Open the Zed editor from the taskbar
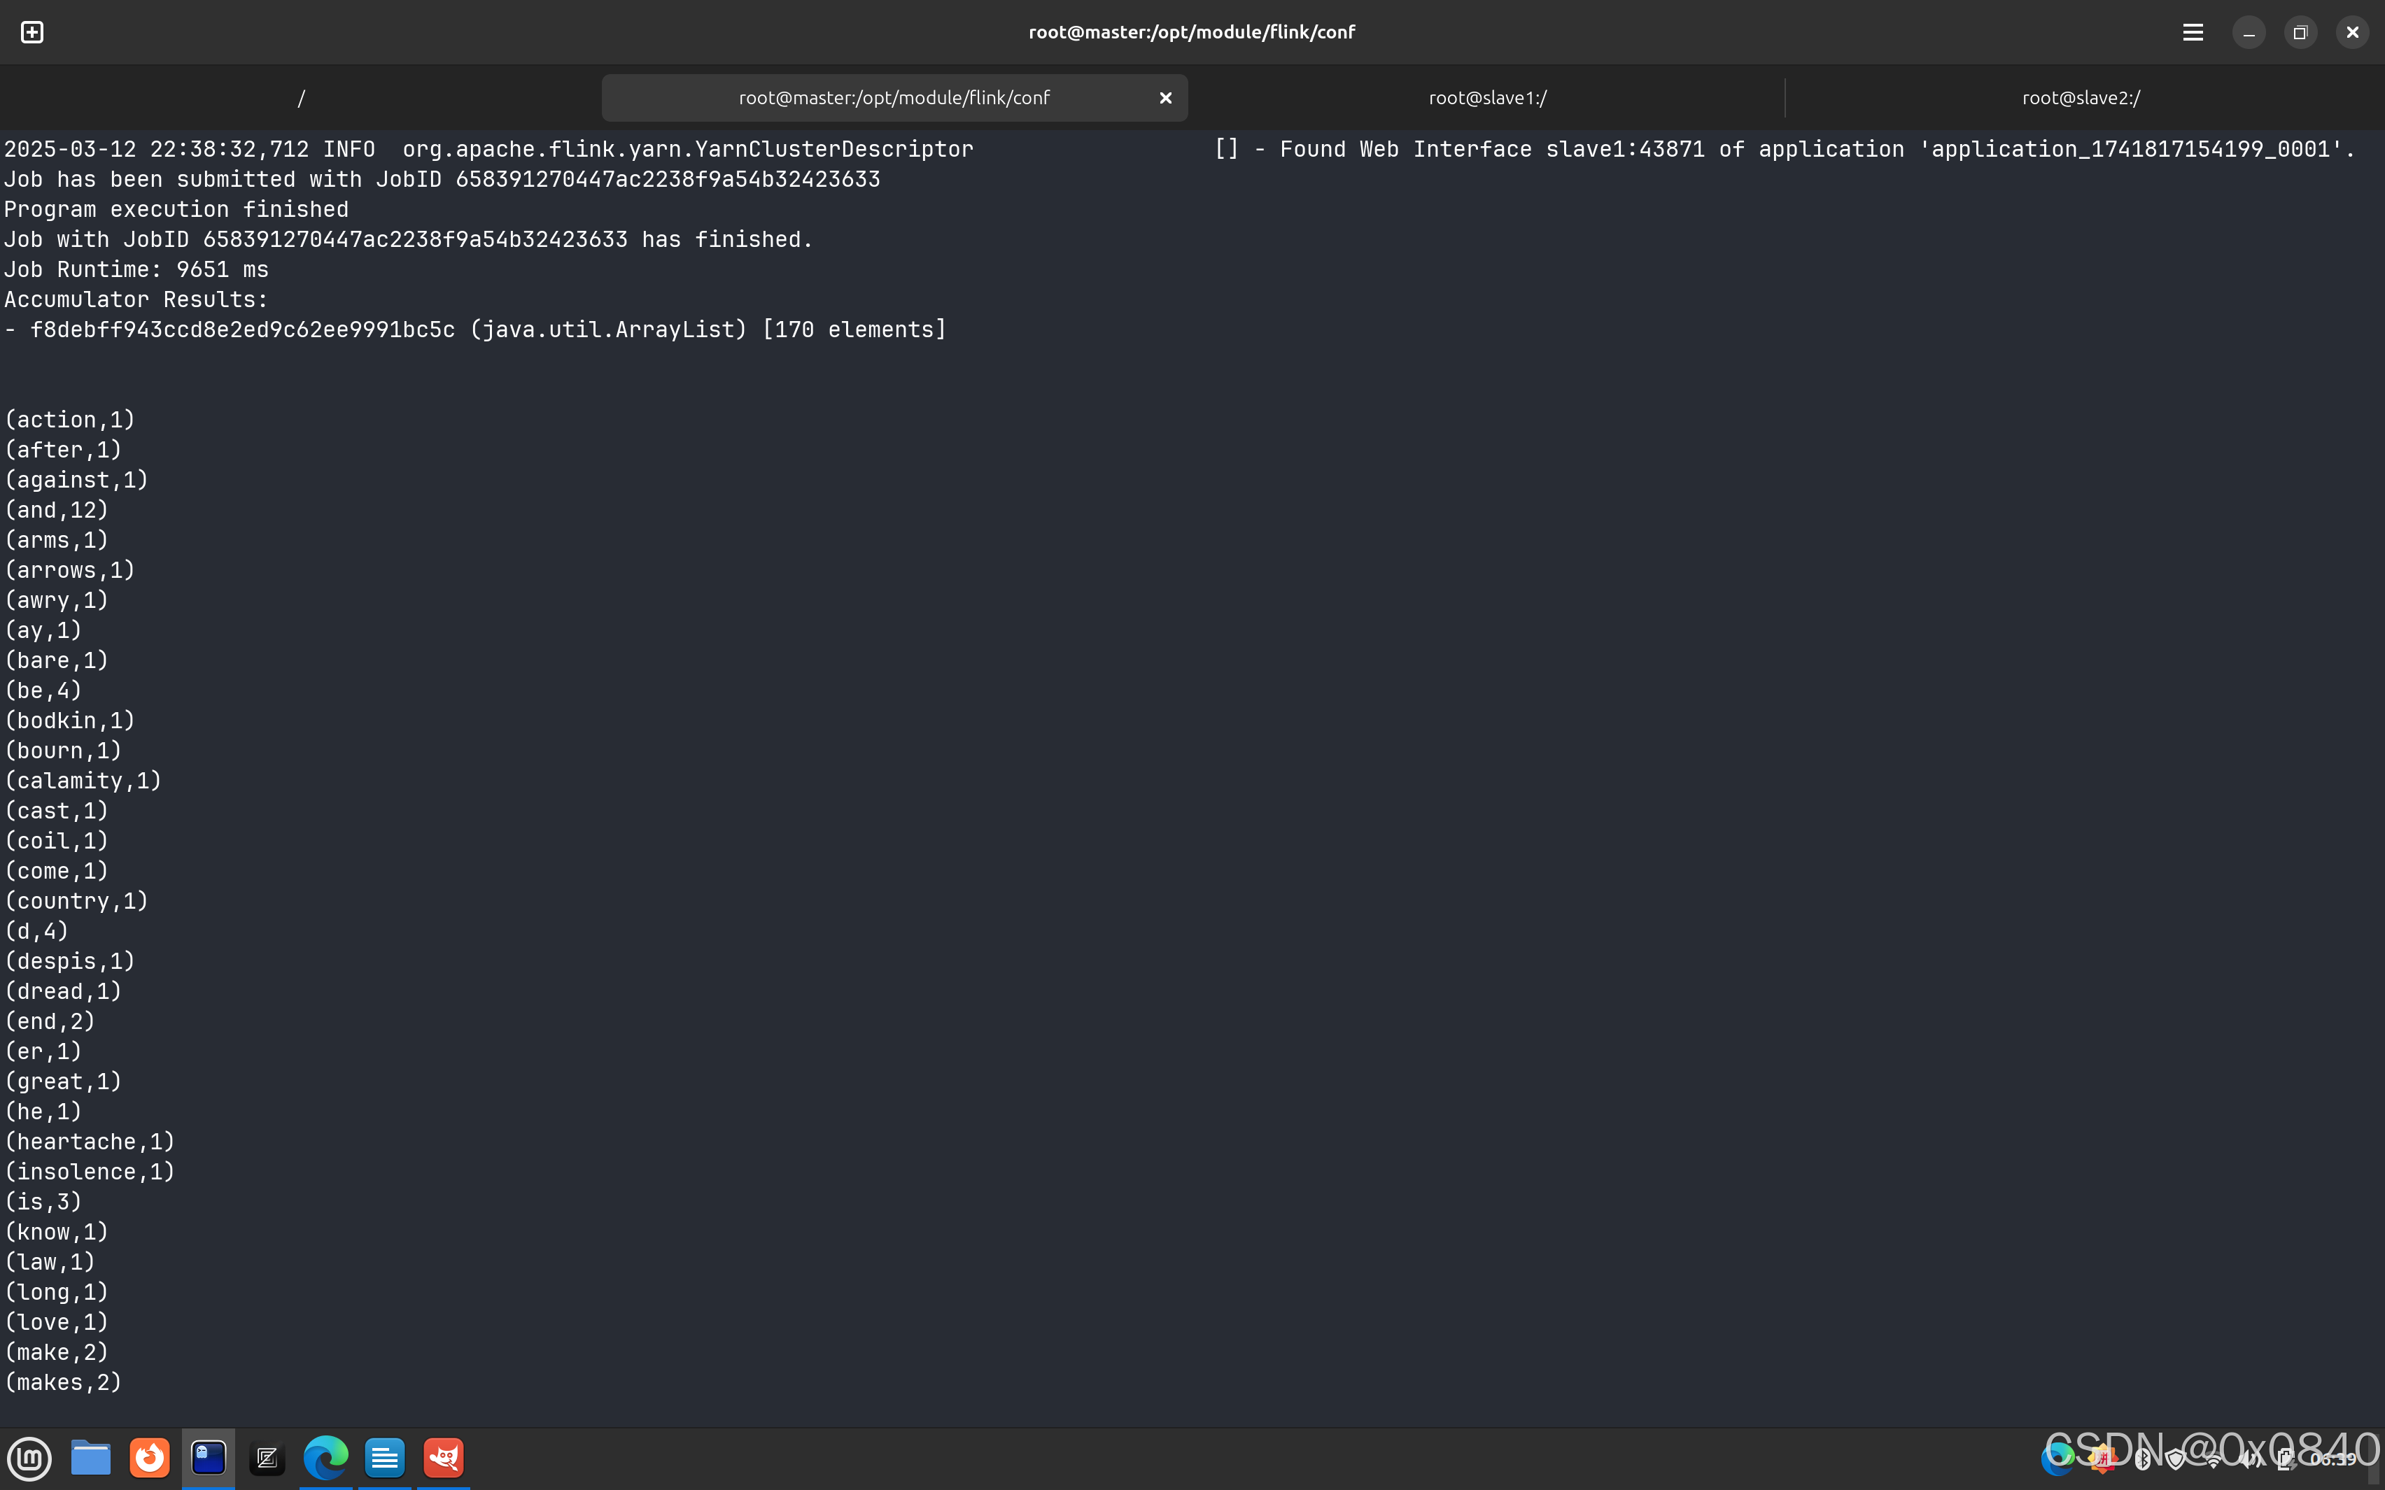Screen dimensions: 2385x1490 point(266,1458)
